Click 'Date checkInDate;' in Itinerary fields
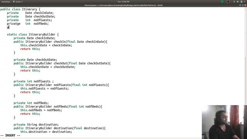Viewport: 247px width, 139px height. click(39, 13)
